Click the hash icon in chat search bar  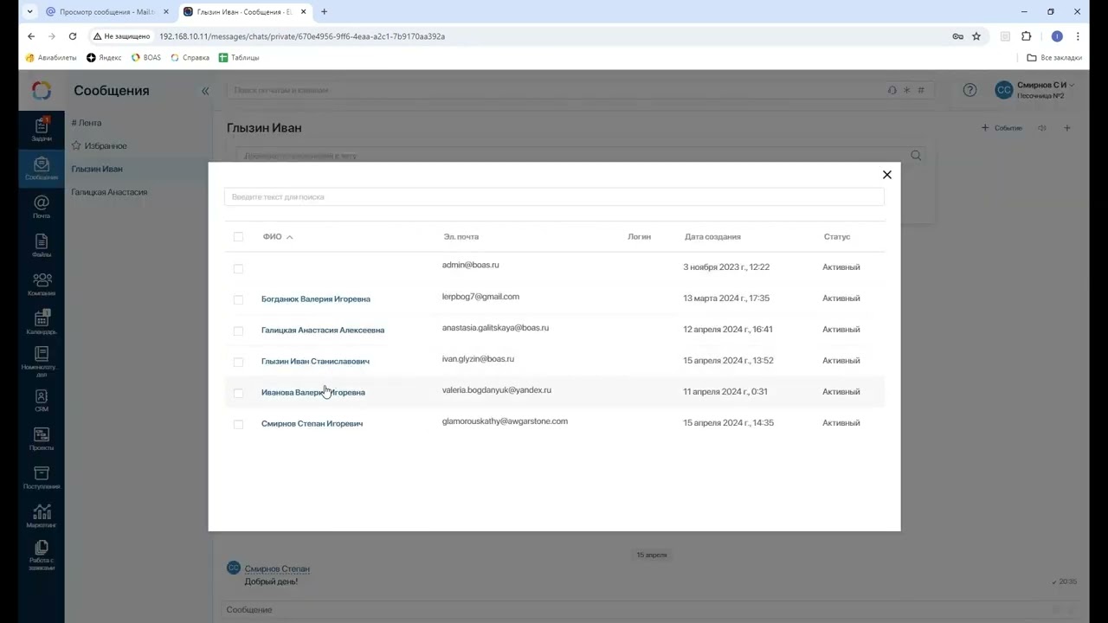click(x=921, y=90)
